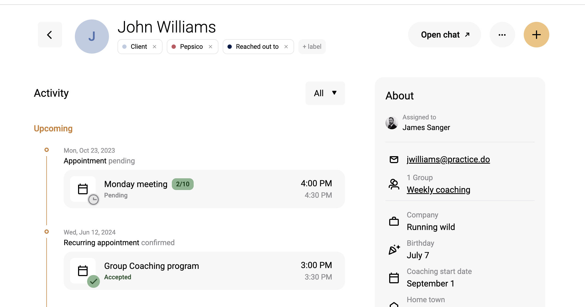Open the three-dots more options menu

point(502,35)
